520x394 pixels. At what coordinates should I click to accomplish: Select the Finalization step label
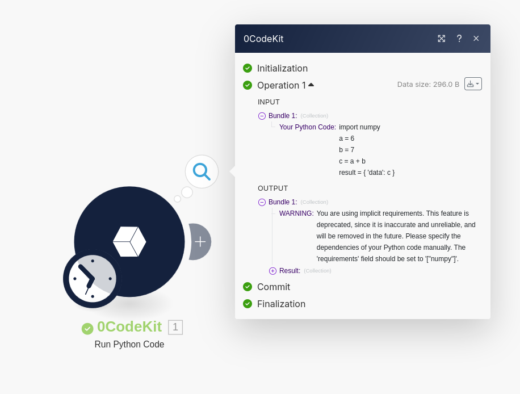pyautogui.click(x=281, y=304)
